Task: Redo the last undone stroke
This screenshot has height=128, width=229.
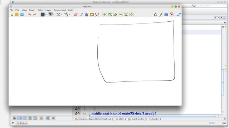Action: click(35, 15)
